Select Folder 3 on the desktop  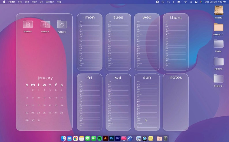(x=219, y=79)
